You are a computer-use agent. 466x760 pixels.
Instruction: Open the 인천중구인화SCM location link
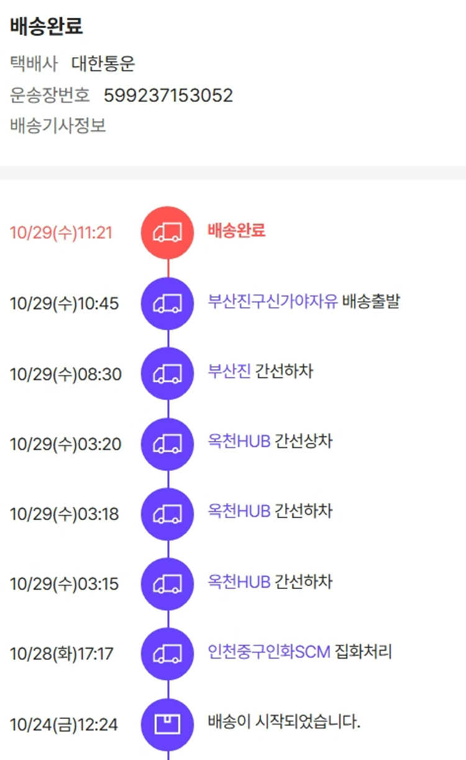point(269,652)
